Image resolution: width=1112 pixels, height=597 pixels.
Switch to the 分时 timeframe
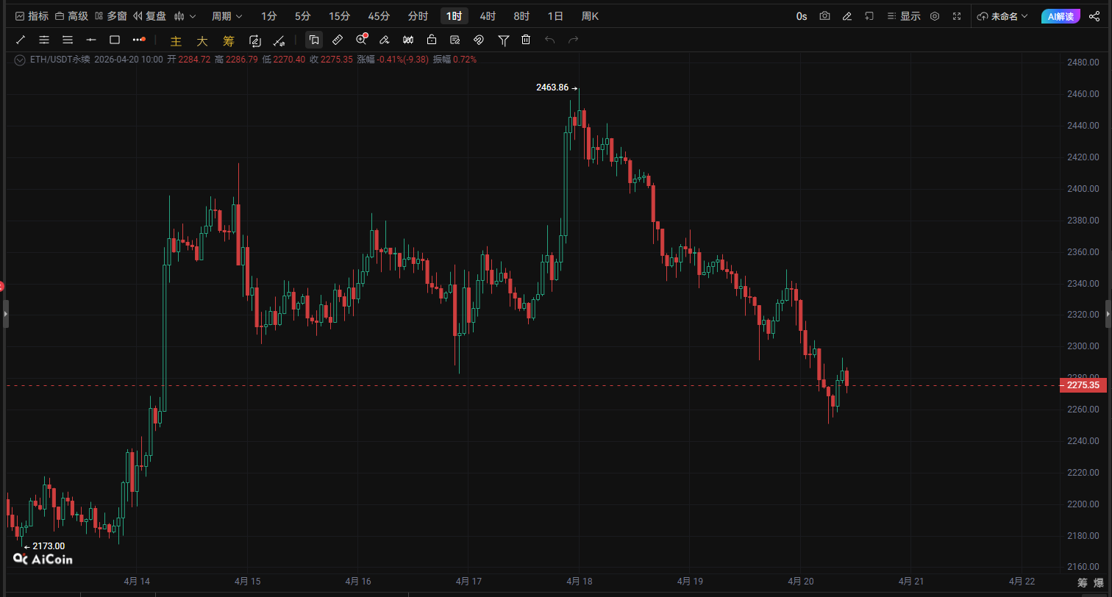(418, 16)
